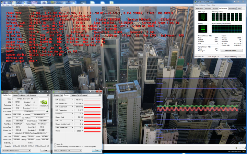
Task: Switch to the Users tab in Task Manager
Action: (239, 9)
